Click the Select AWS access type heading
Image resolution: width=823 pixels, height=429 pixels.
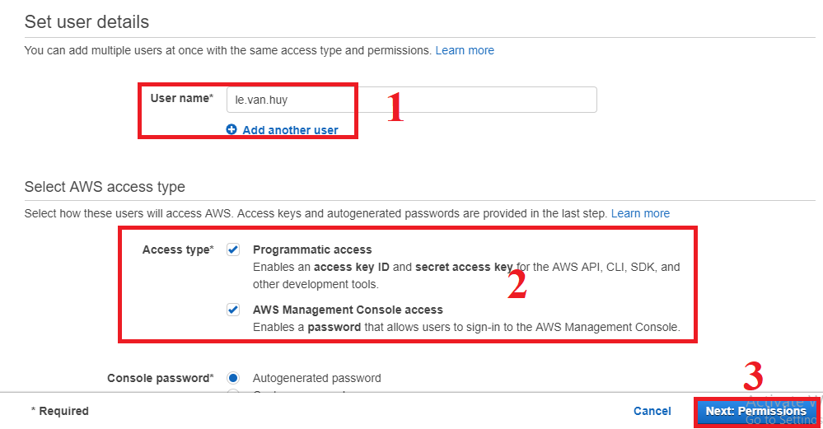105,187
